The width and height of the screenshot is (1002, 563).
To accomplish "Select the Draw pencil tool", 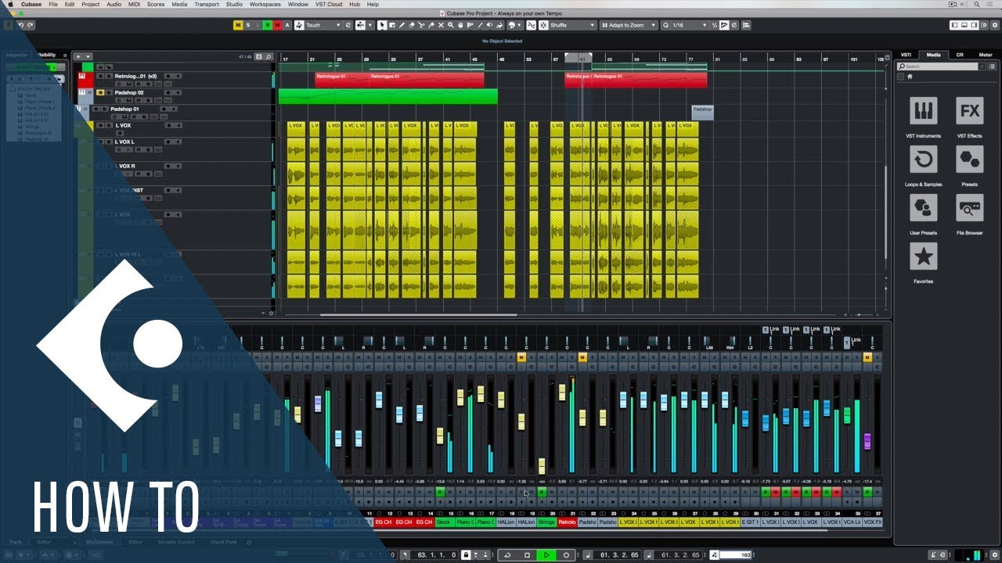I will (402, 25).
